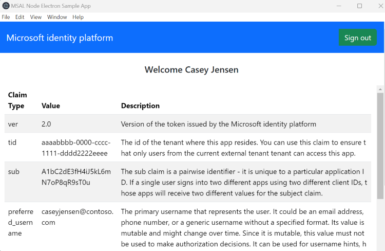Screen dimensions: 385x251
Task: Click the tenant ID value aaaabbbb-0000-cccc
Action: click(x=76, y=148)
